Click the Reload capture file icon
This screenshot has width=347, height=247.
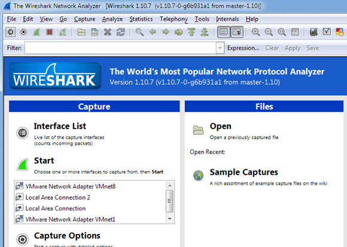pos(121,32)
